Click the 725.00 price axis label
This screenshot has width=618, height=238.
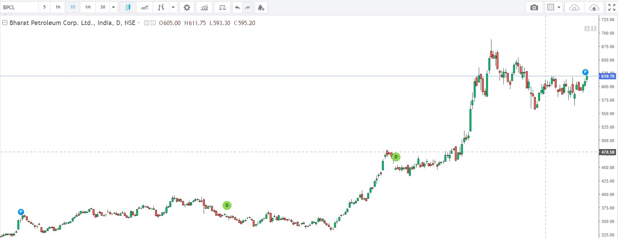coord(608,20)
